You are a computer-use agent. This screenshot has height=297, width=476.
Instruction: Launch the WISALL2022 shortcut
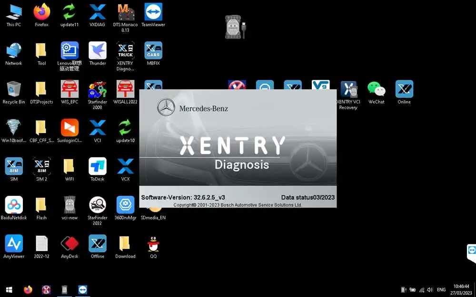coord(125,93)
